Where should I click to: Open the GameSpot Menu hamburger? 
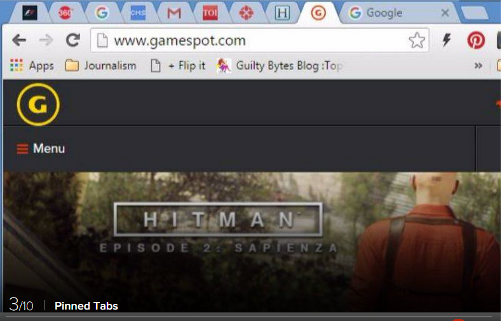click(x=41, y=149)
